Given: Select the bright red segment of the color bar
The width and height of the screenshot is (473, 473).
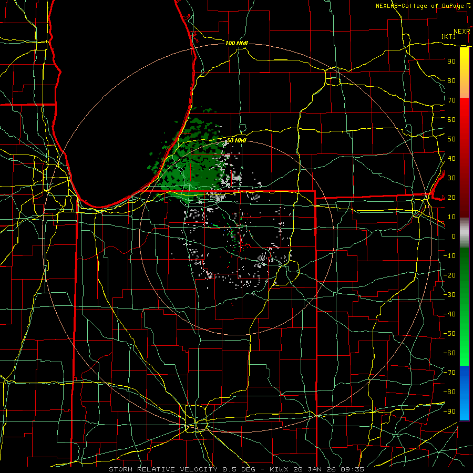Looking at the screenshot, I should coord(464,113).
